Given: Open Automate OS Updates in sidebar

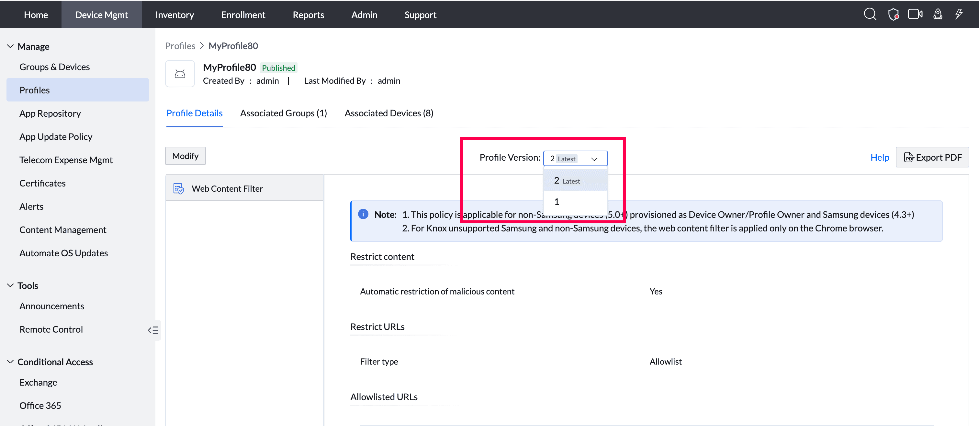Looking at the screenshot, I should point(63,253).
